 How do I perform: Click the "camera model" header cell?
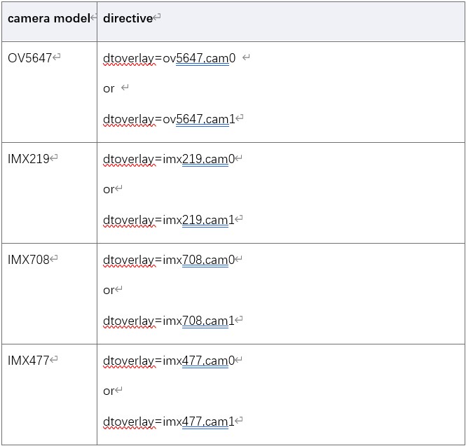[x=48, y=18]
